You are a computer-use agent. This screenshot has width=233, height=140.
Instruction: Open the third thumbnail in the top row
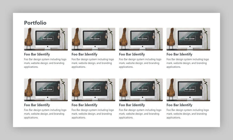[141, 39]
